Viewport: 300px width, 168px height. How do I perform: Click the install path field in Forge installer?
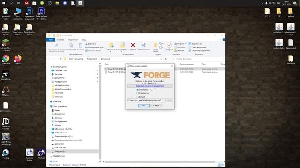[146, 100]
